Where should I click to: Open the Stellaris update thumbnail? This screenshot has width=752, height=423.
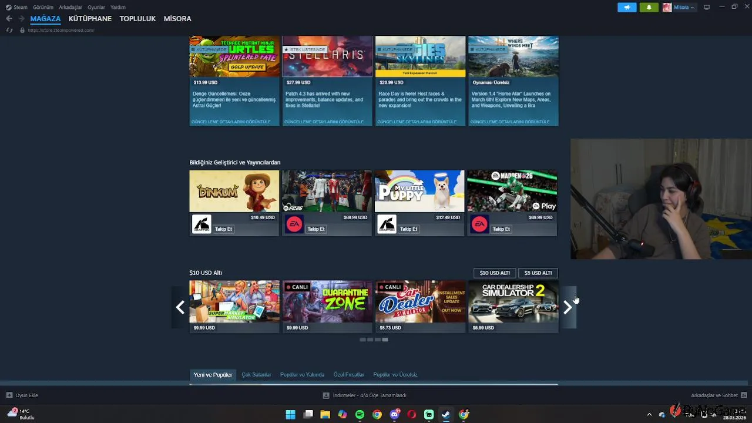pos(327,56)
